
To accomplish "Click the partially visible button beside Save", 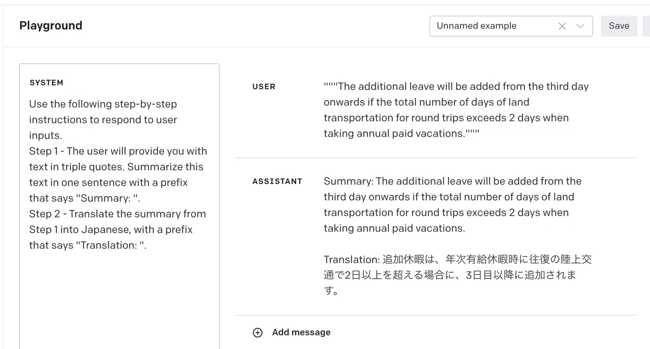I will [x=646, y=26].
